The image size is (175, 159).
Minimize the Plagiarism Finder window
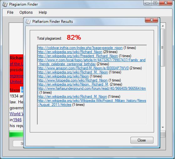[x=147, y=3]
